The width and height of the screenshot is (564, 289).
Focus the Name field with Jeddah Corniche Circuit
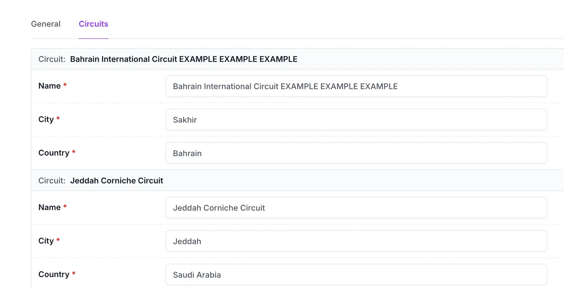tap(356, 208)
